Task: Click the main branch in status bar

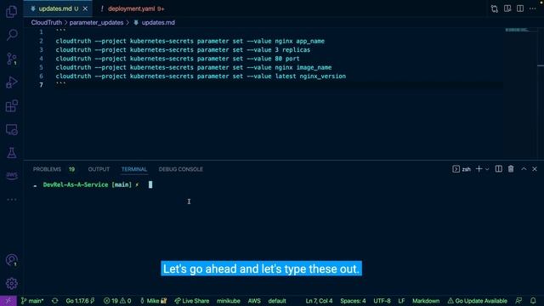Action: 32,301
